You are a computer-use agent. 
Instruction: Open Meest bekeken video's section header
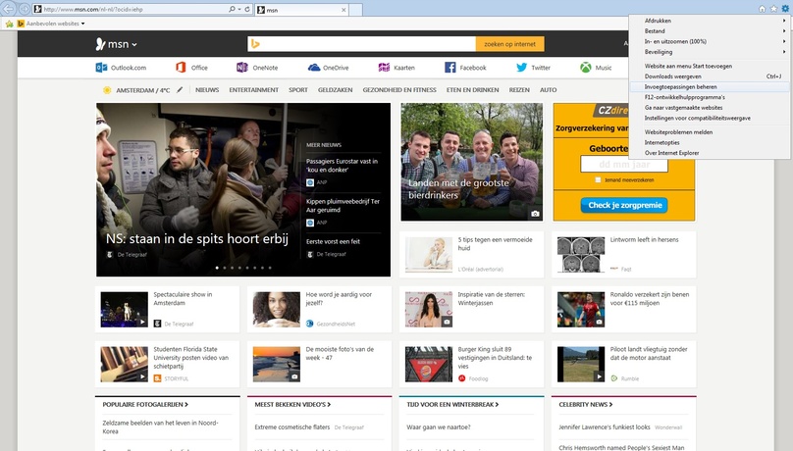tap(292, 405)
